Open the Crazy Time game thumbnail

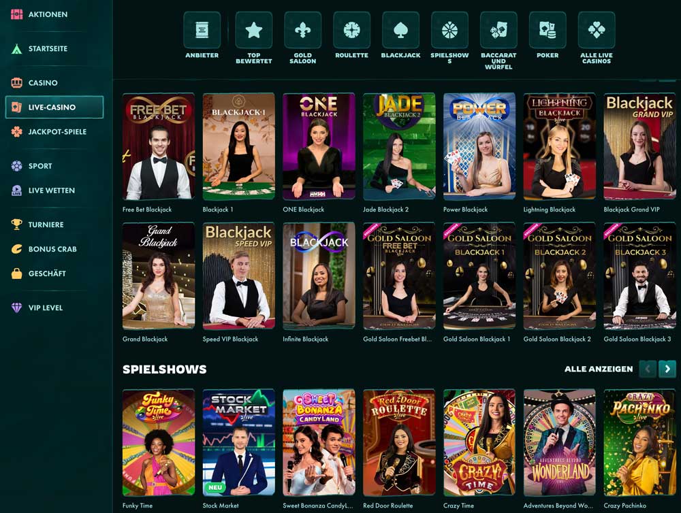tap(479, 443)
